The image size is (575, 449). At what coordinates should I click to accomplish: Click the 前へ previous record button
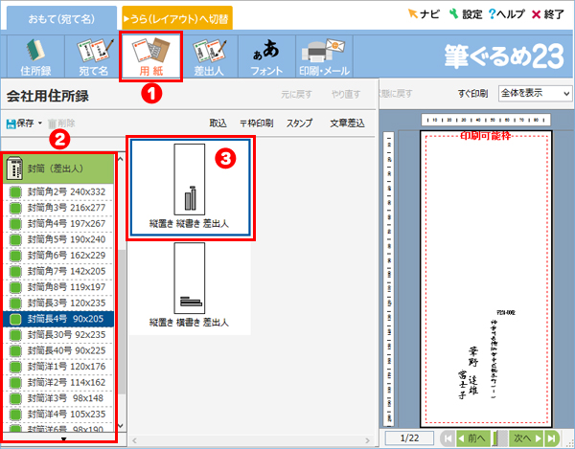pos(471,438)
